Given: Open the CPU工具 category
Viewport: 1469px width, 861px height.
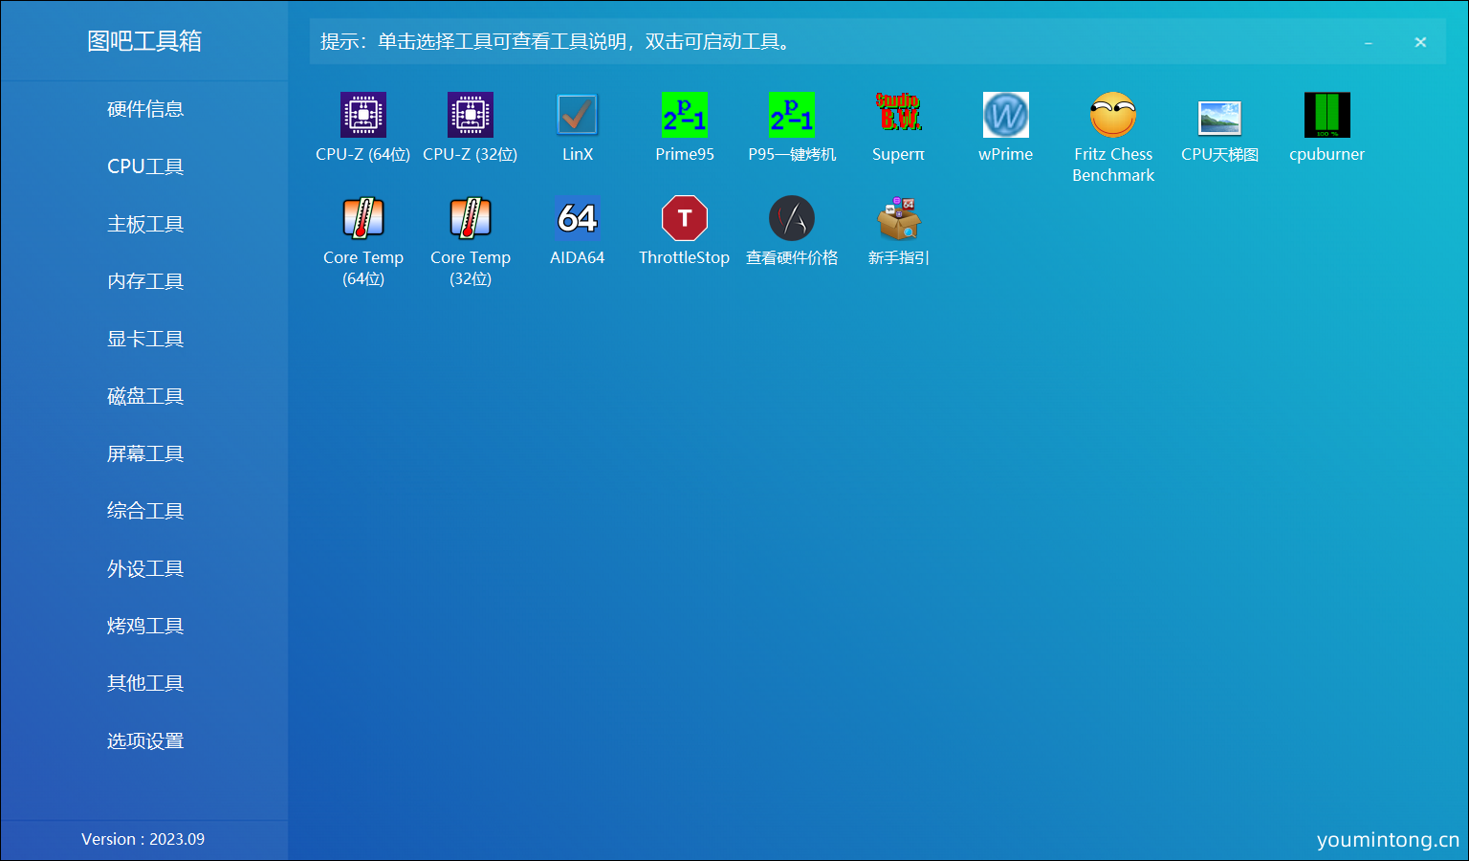Looking at the screenshot, I should point(144,166).
